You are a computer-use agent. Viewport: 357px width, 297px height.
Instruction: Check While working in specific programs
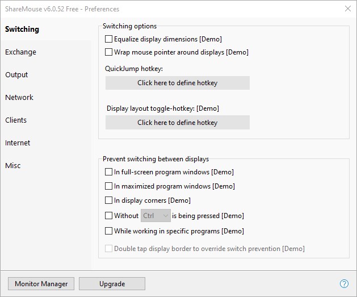(x=109, y=231)
